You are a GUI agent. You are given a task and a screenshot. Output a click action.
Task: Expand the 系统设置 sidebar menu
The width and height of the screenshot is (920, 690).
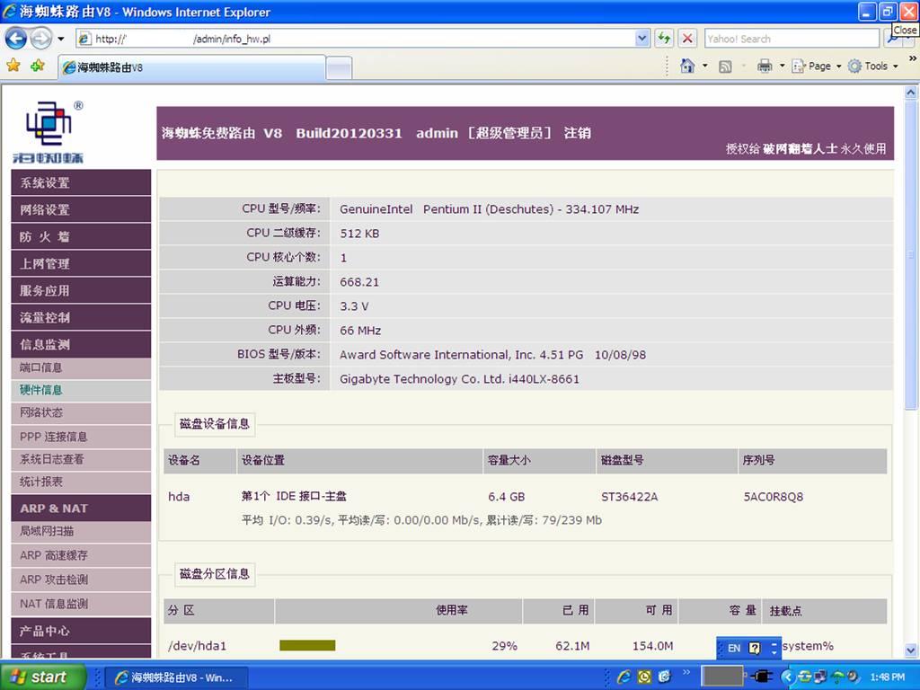[81, 182]
